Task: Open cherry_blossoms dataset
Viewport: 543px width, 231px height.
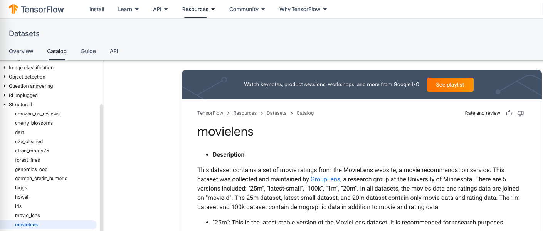Action: [34, 123]
